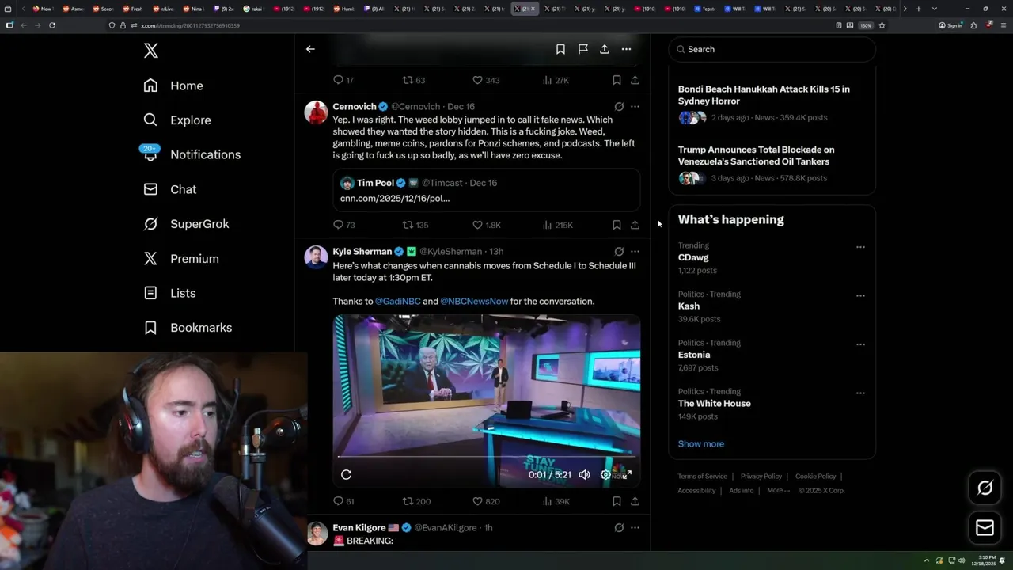The image size is (1013, 570).
Task: Click the Search input field
Action: point(772,49)
